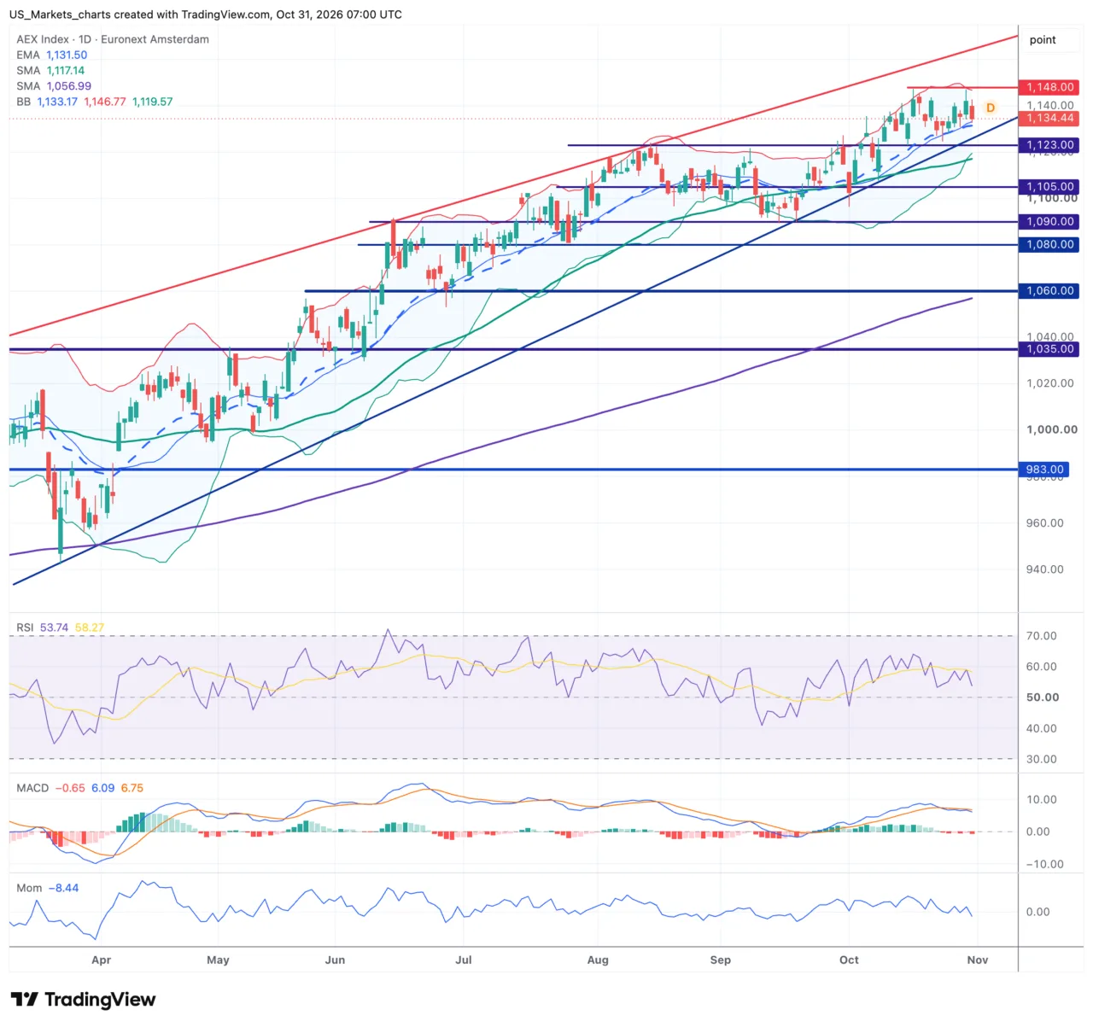Click the red 1,148.00 resistance price label
This screenshot has height=1027, width=1093.
(1049, 87)
